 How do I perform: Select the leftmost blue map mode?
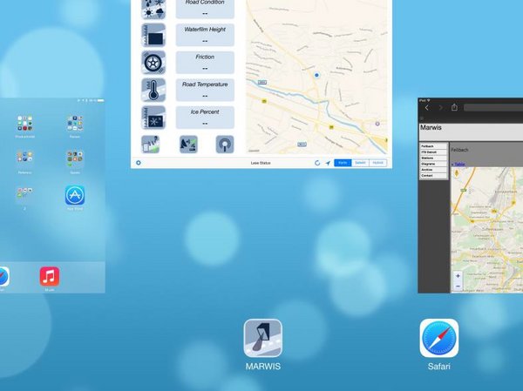pos(343,163)
